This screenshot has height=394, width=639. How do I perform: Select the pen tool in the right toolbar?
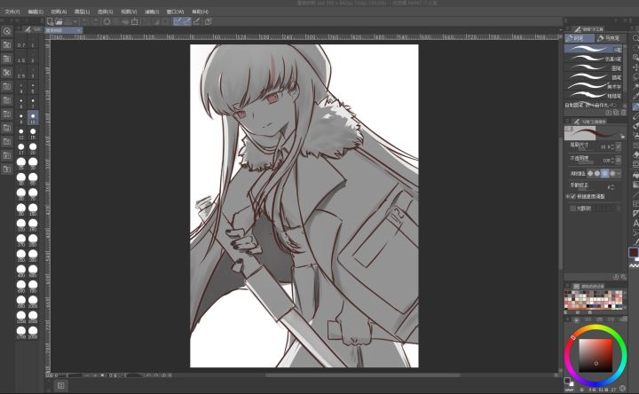pos(635,106)
